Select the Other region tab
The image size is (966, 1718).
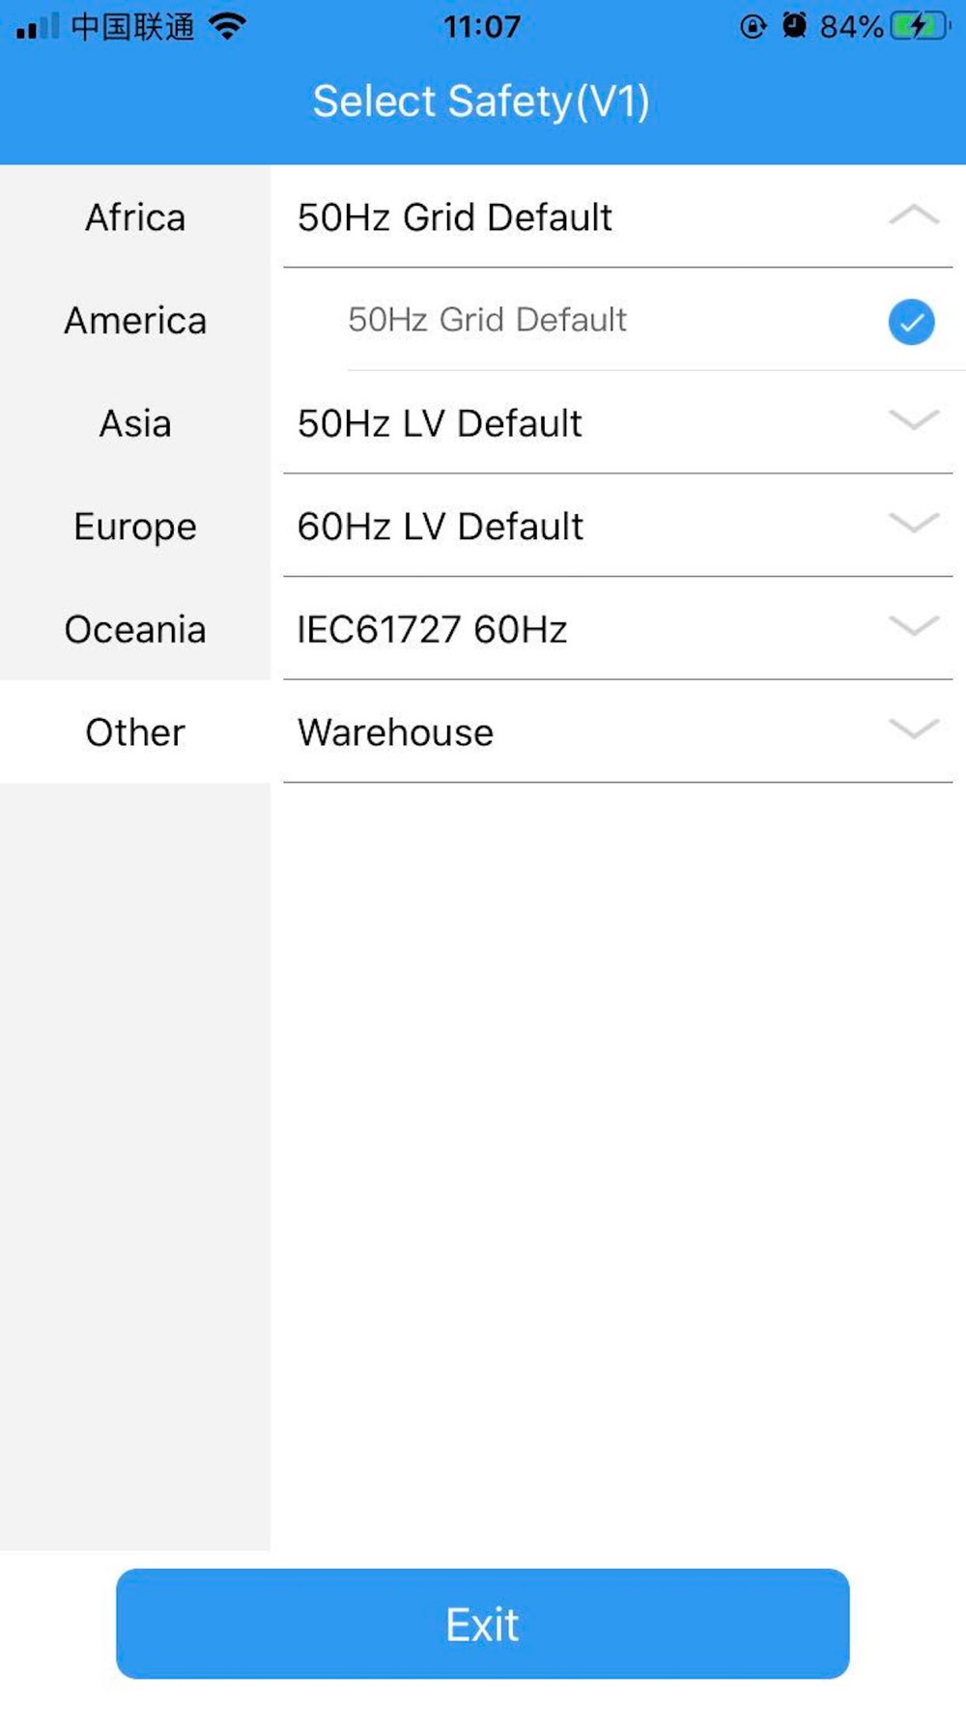pyautogui.click(x=135, y=732)
